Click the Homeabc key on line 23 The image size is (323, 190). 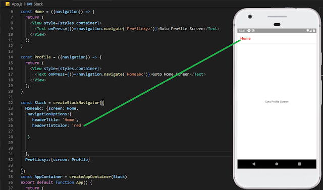[33, 108]
